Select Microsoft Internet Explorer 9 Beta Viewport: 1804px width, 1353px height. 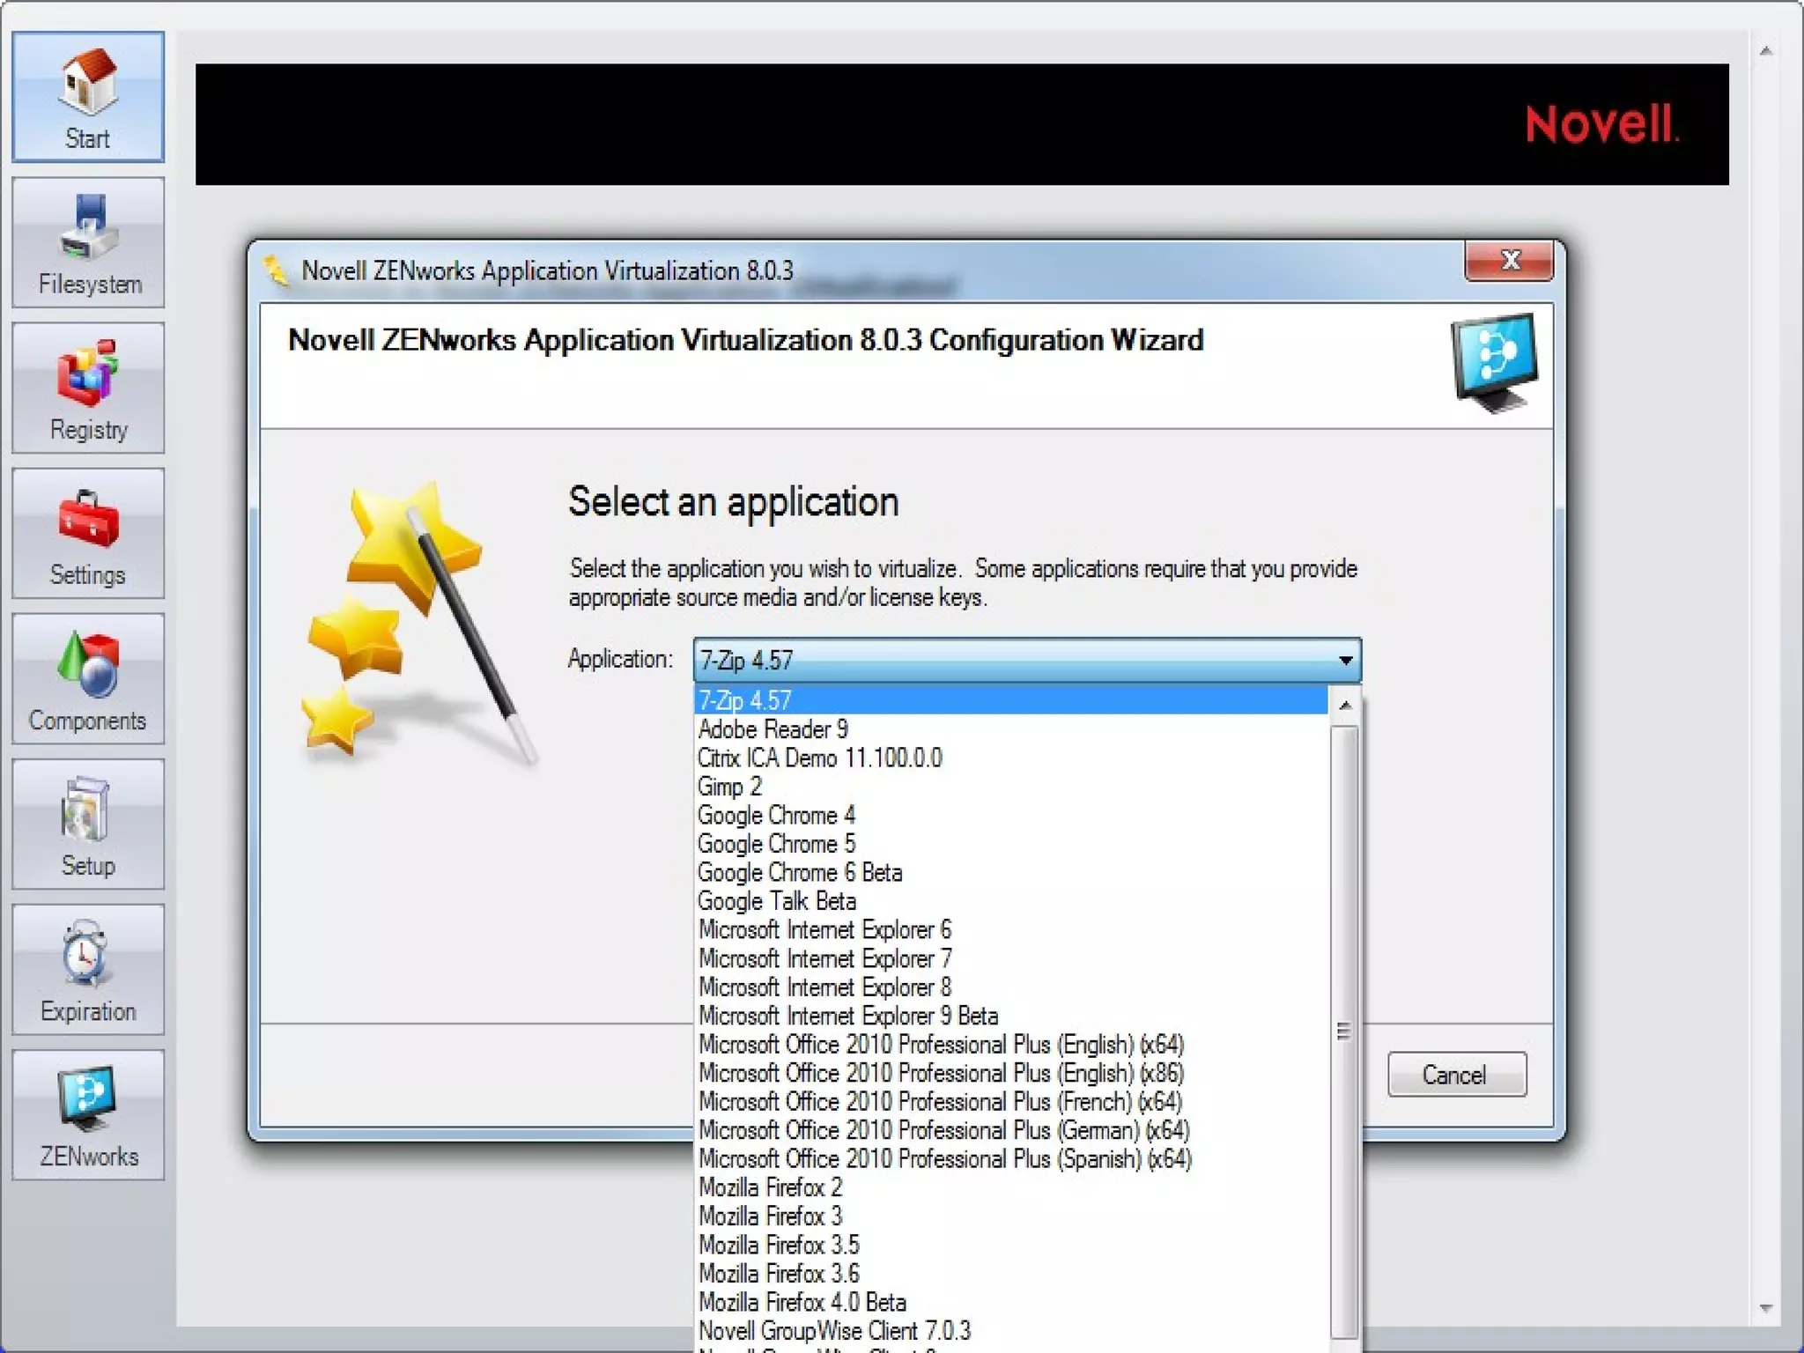point(1011,1016)
